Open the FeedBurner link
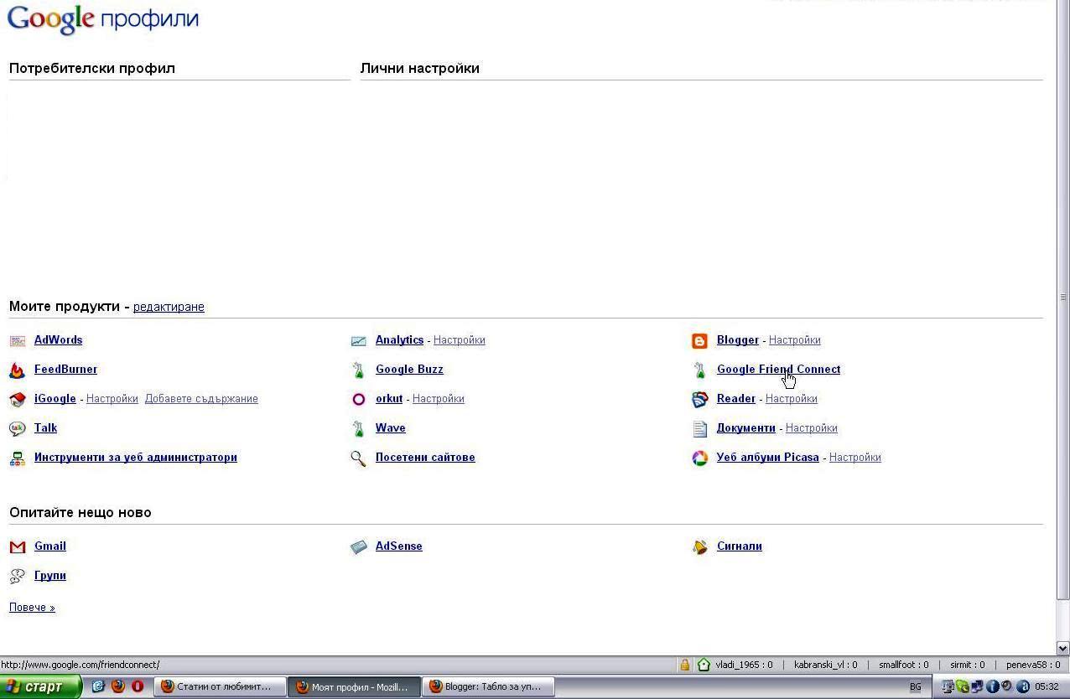 pos(65,370)
